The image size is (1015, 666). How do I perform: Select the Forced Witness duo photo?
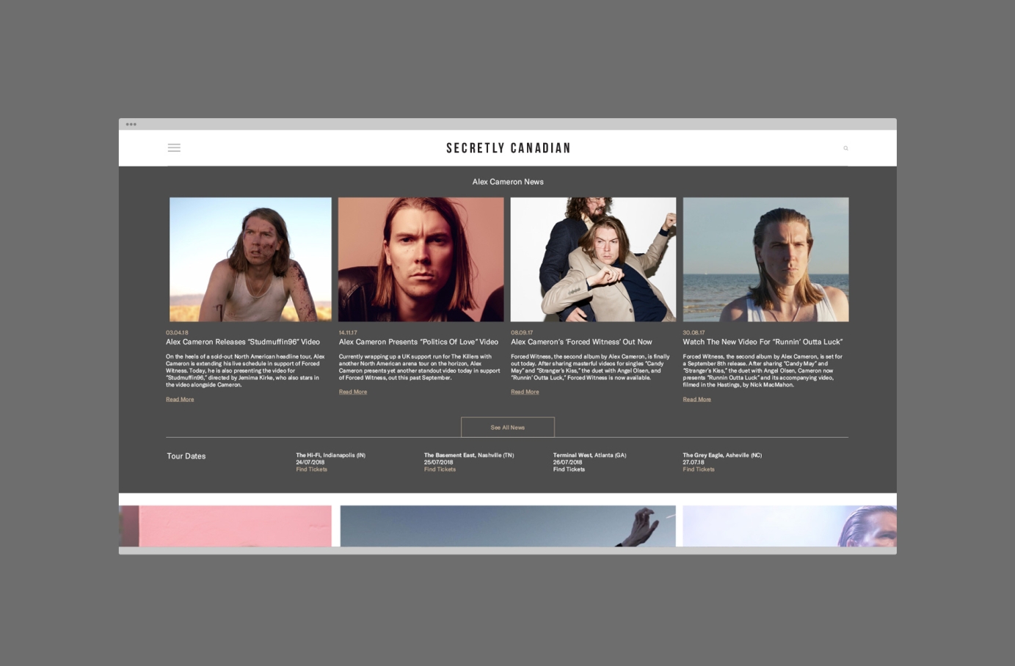pos(592,259)
